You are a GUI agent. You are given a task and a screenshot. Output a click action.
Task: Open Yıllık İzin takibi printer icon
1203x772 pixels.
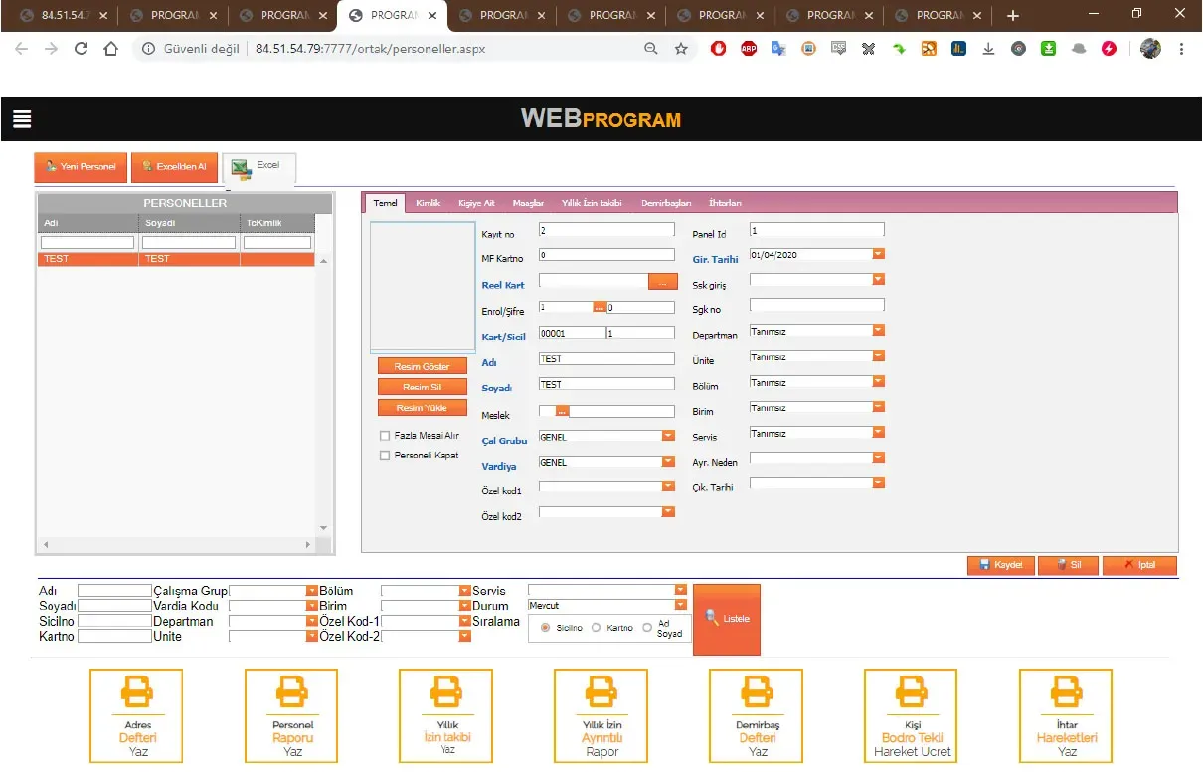[x=445, y=690]
